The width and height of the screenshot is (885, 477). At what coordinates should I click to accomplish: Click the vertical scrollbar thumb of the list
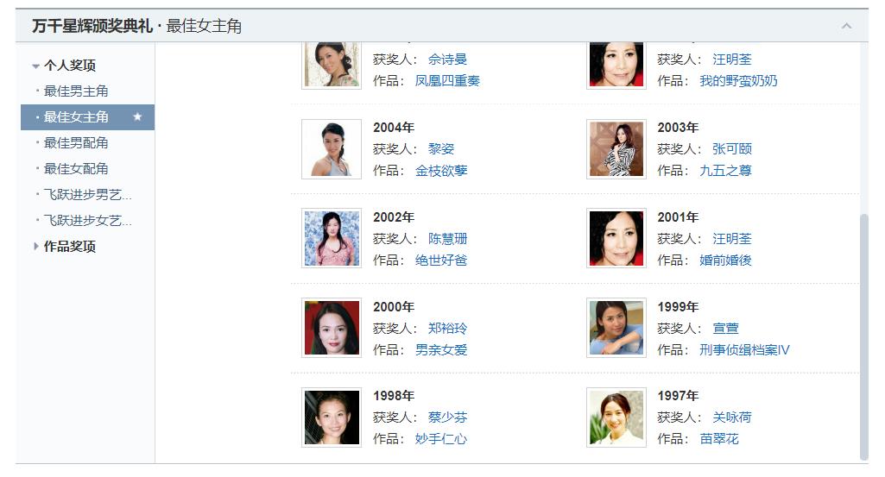863,337
